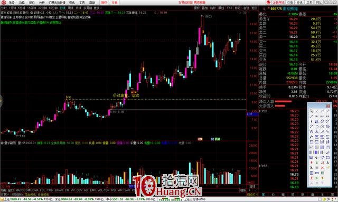
Task: Select the TRIX indicator tab
Action: click(50, 190)
